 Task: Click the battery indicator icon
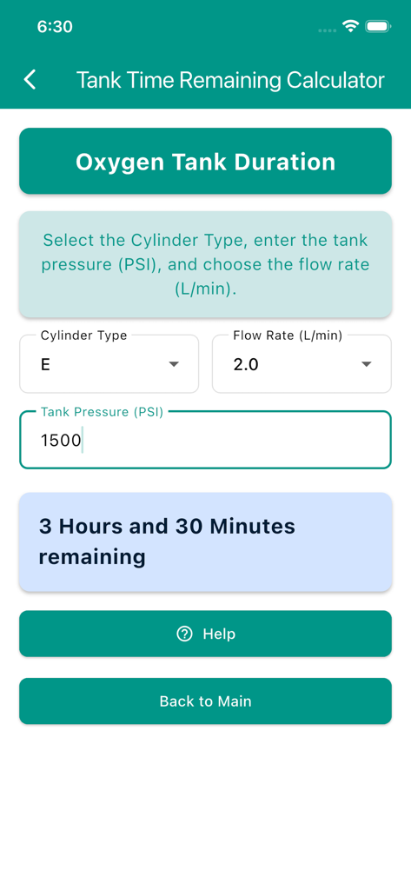click(377, 26)
